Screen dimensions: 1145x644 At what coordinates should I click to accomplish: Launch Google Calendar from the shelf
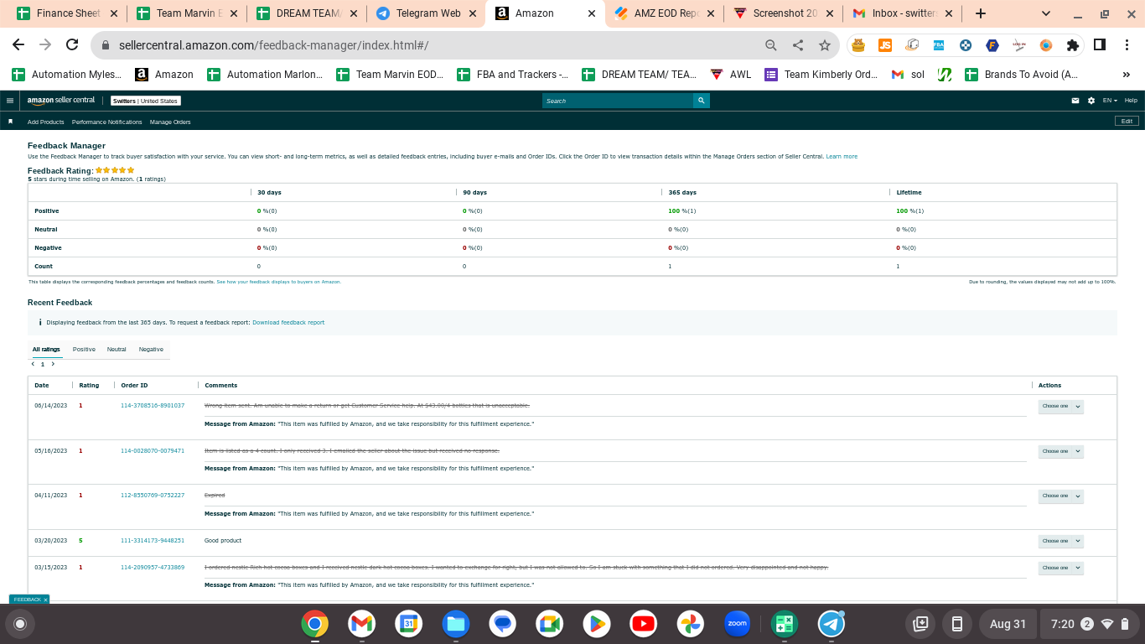[408, 624]
